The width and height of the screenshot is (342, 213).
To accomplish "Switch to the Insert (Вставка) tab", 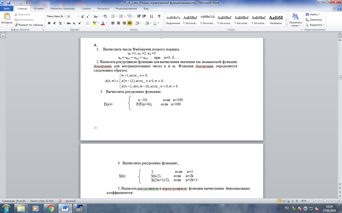I will click(x=39, y=9).
